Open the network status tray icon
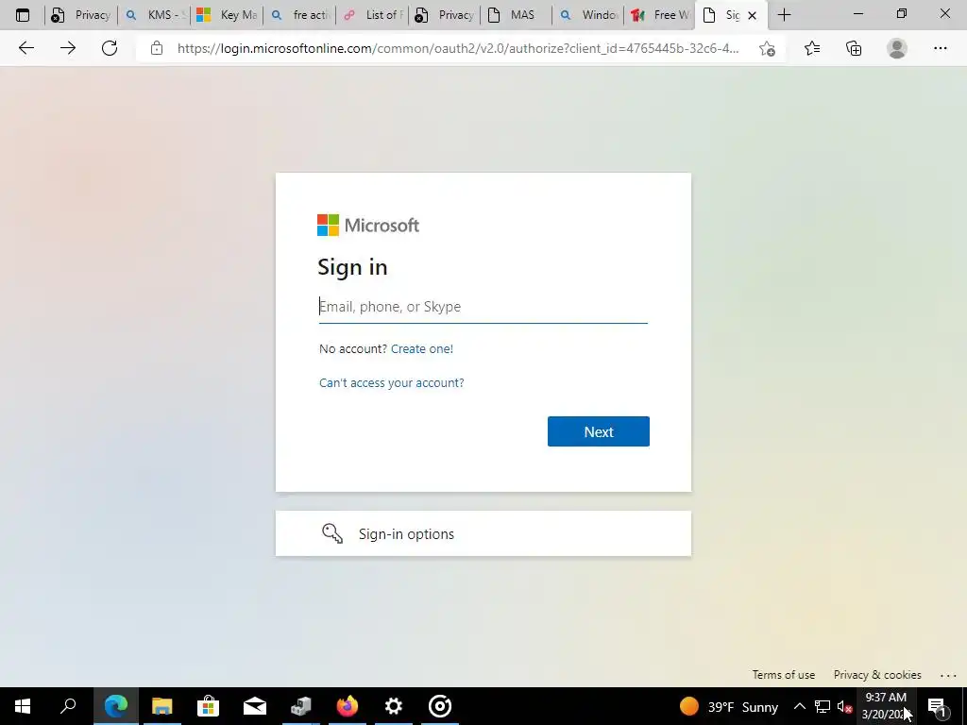This screenshot has height=725, width=967. [823, 706]
